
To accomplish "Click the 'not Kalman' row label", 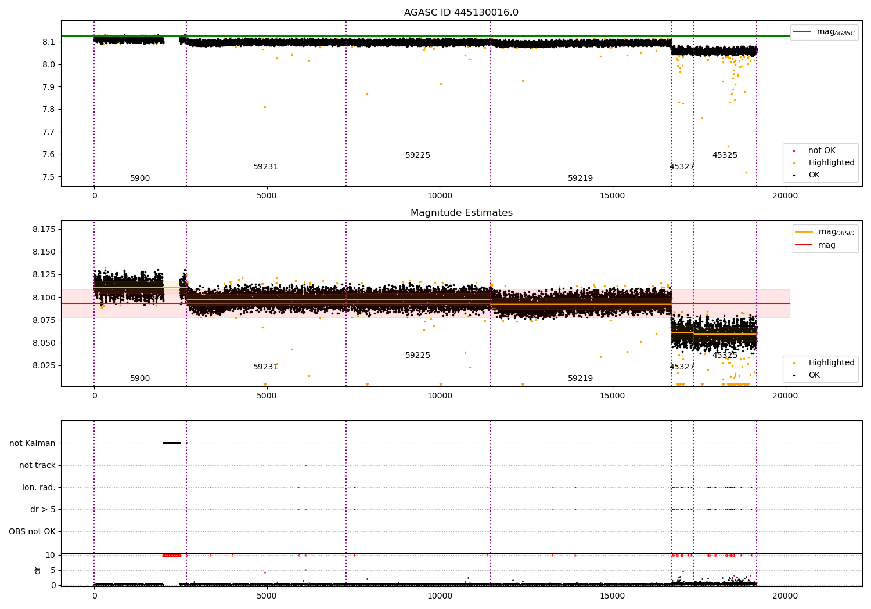I will click(x=33, y=444).
